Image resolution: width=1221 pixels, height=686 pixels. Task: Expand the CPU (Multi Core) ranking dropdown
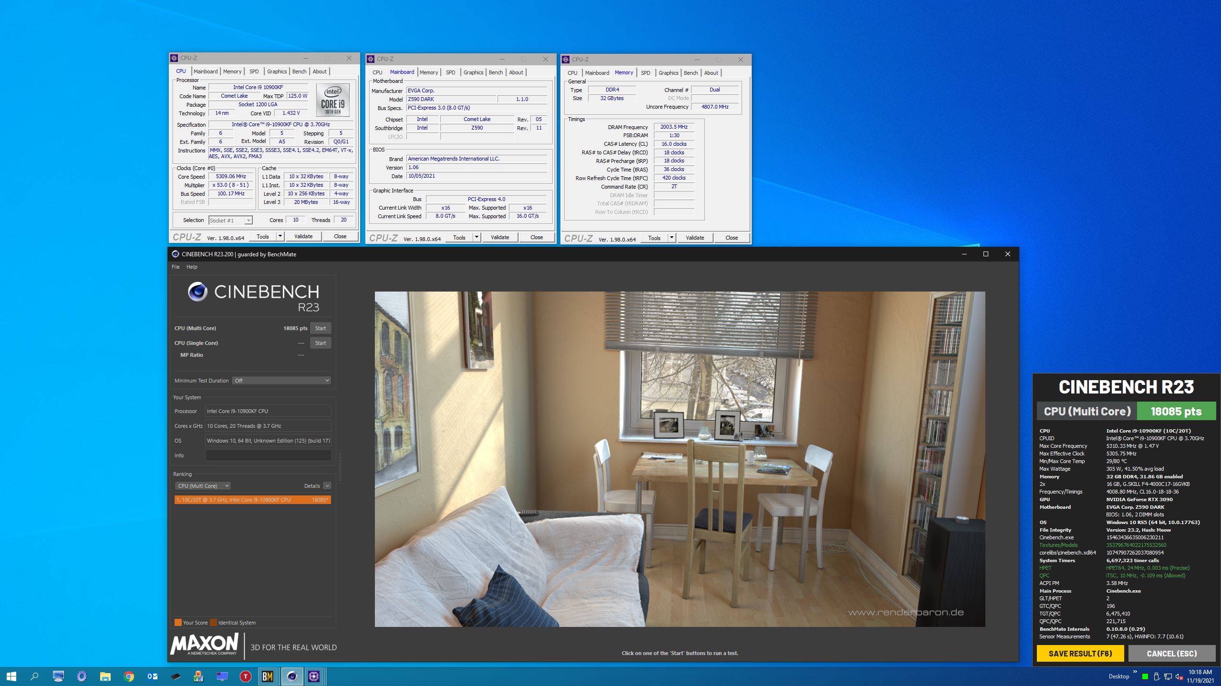pos(203,486)
